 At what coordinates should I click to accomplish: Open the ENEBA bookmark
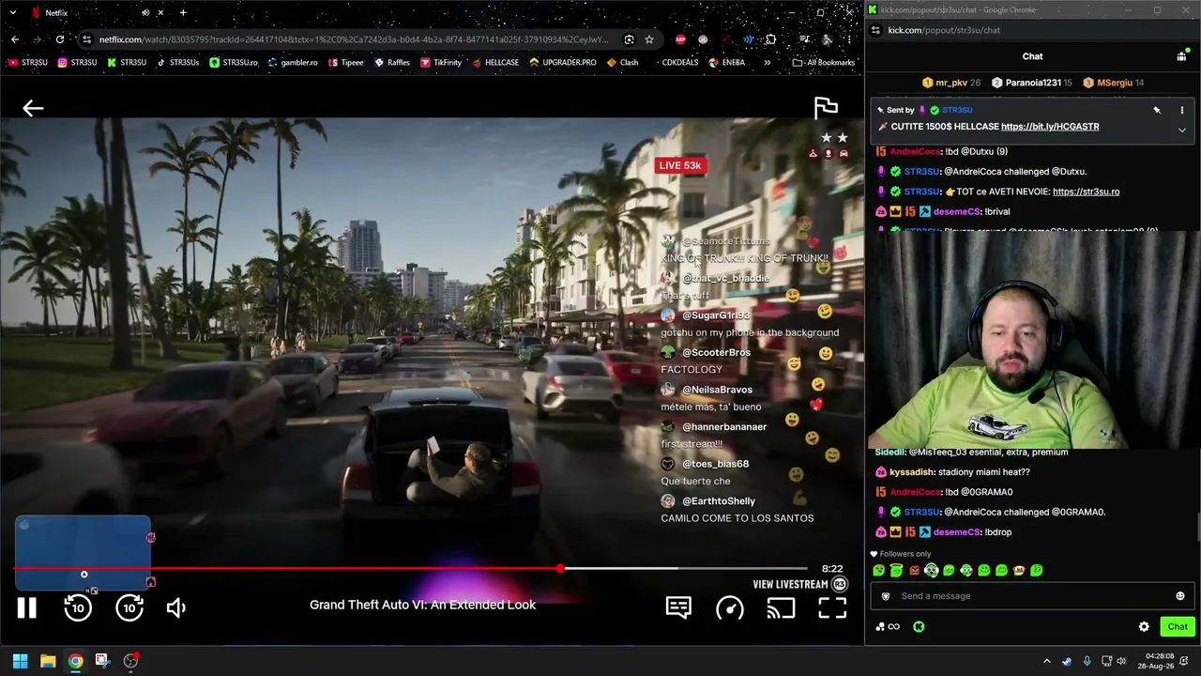click(x=727, y=63)
